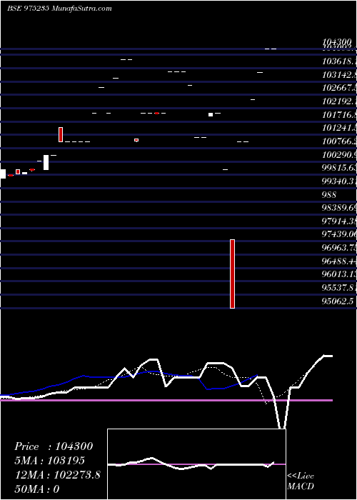This screenshot has height=500, width=357.
Task: Click the BSE 975285 MunafaSutra.com title text
Action: [x=59, y=9]
